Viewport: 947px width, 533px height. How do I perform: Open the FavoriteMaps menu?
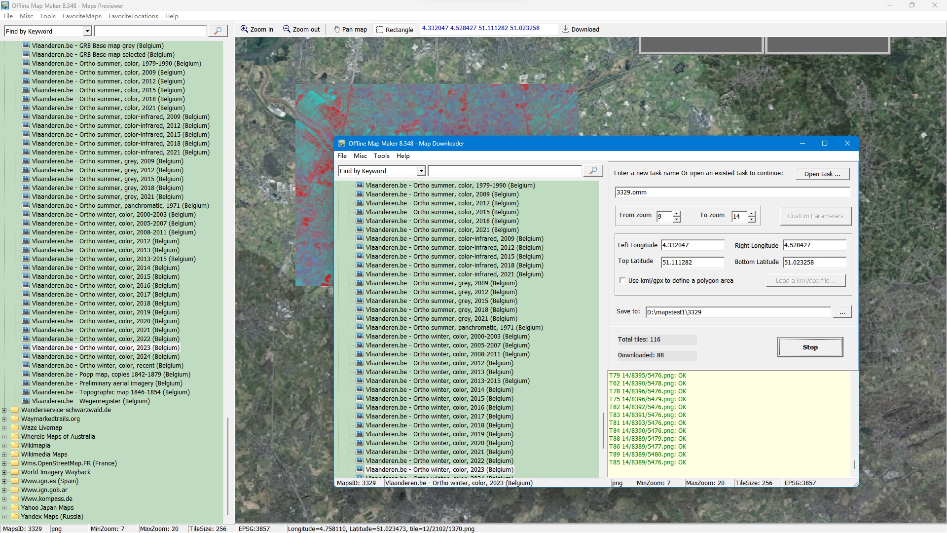tap(82, 16)
